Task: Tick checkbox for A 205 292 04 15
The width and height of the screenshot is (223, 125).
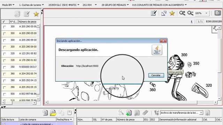Action: 5,81
